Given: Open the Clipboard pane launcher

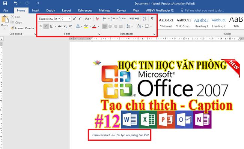Looking at the screenshot, I should (35, 34).
